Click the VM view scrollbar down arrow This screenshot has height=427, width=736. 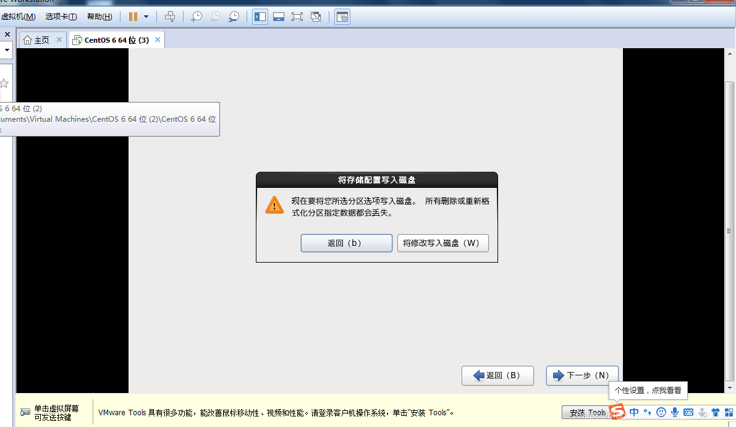729,387
